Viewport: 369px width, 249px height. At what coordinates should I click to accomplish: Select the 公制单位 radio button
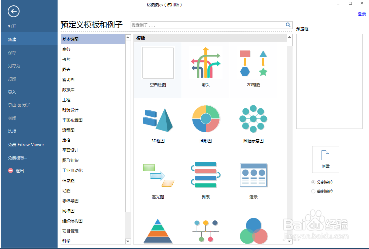[x=313, y=182]
